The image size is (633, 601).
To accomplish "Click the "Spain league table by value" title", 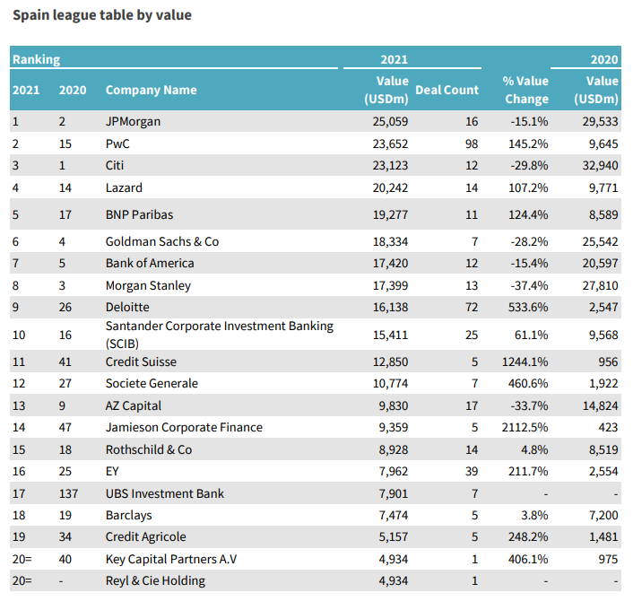I will click(102, 15).
